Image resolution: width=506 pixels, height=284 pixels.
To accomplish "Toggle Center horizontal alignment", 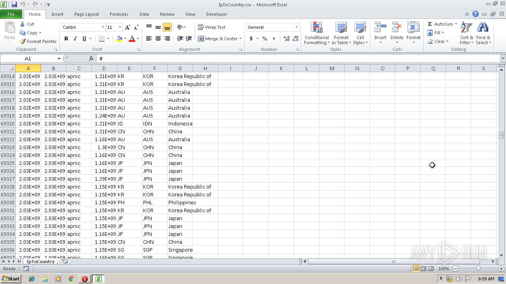I will pos(158,39).
